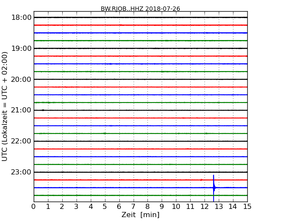This screenshot has width=281, height=224.
Task: Click x-axis tick label 5
Action: [105, 207]
